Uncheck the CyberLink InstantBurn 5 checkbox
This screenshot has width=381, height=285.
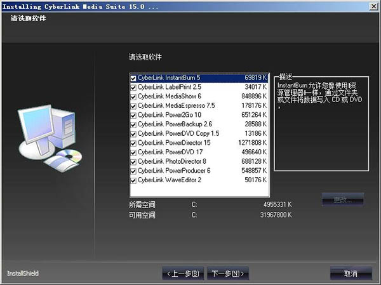point(133,78)
